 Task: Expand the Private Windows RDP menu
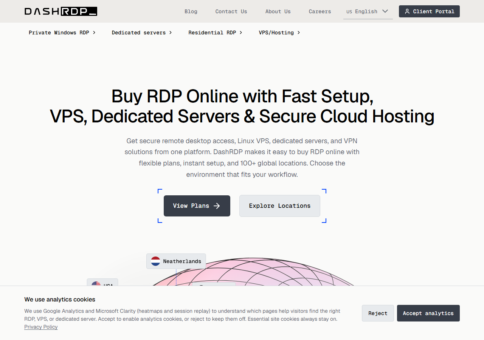pos(62,32)
